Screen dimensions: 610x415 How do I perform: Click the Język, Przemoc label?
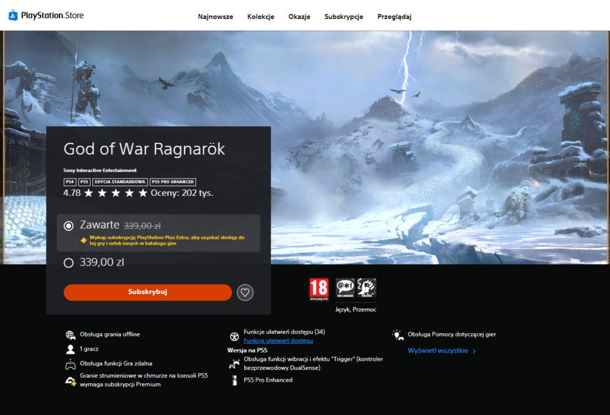coord(356,310)
